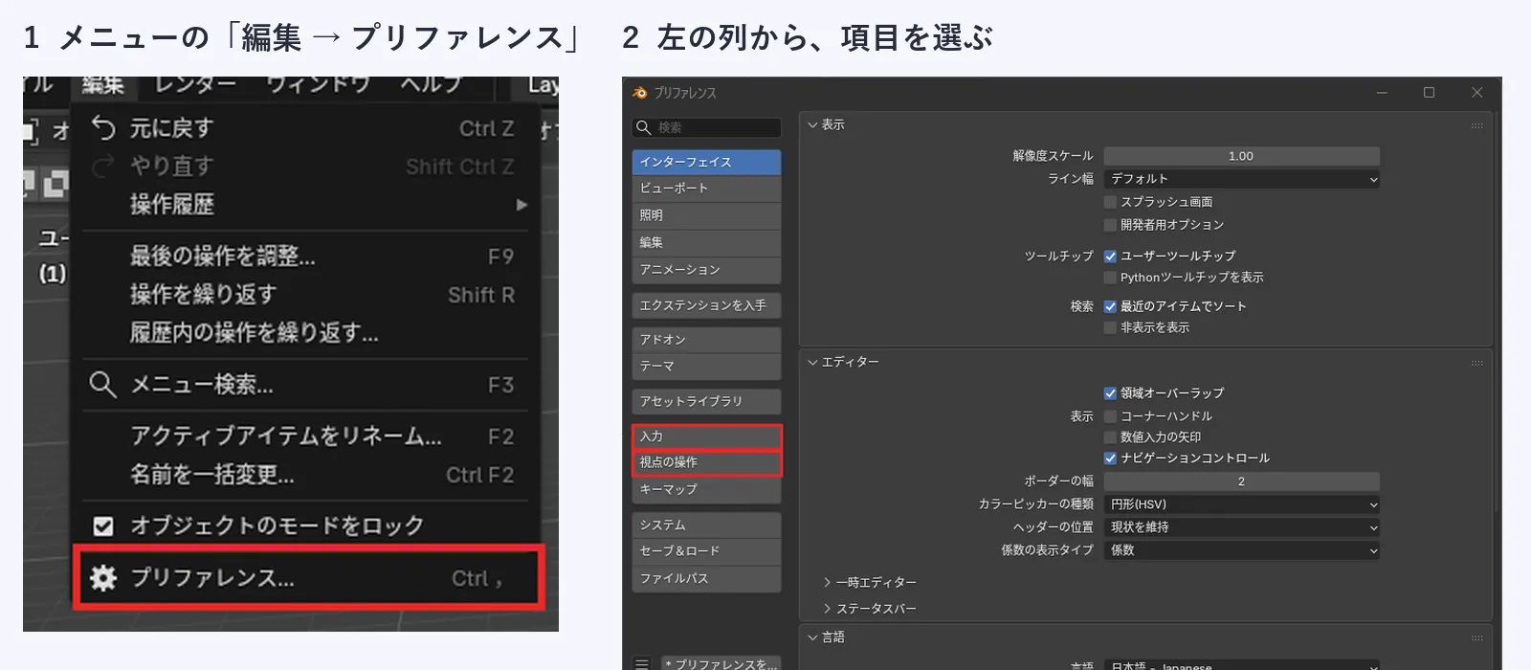Open the ライン幅 dropdown set to デフォルト

tap(1241, 179)
